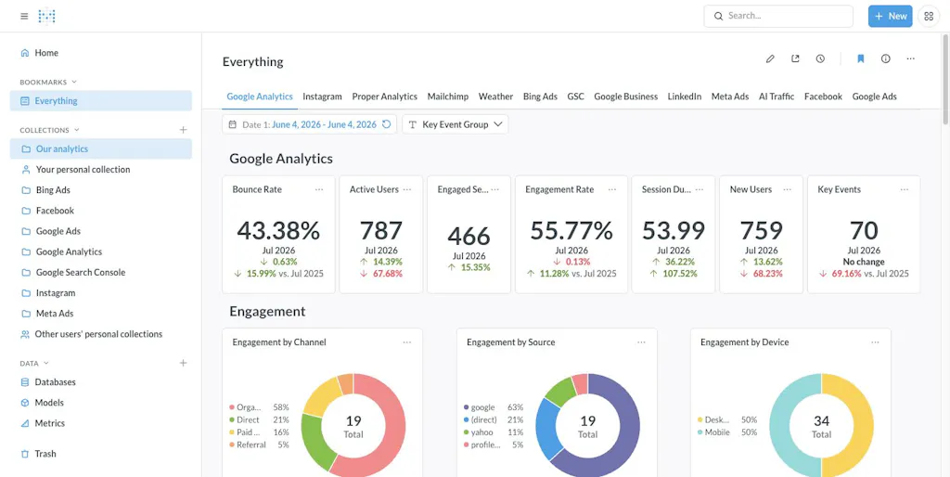The image size is (950, 477).
Task: Open the app grid icon beside New
Action: click(928, 17)
